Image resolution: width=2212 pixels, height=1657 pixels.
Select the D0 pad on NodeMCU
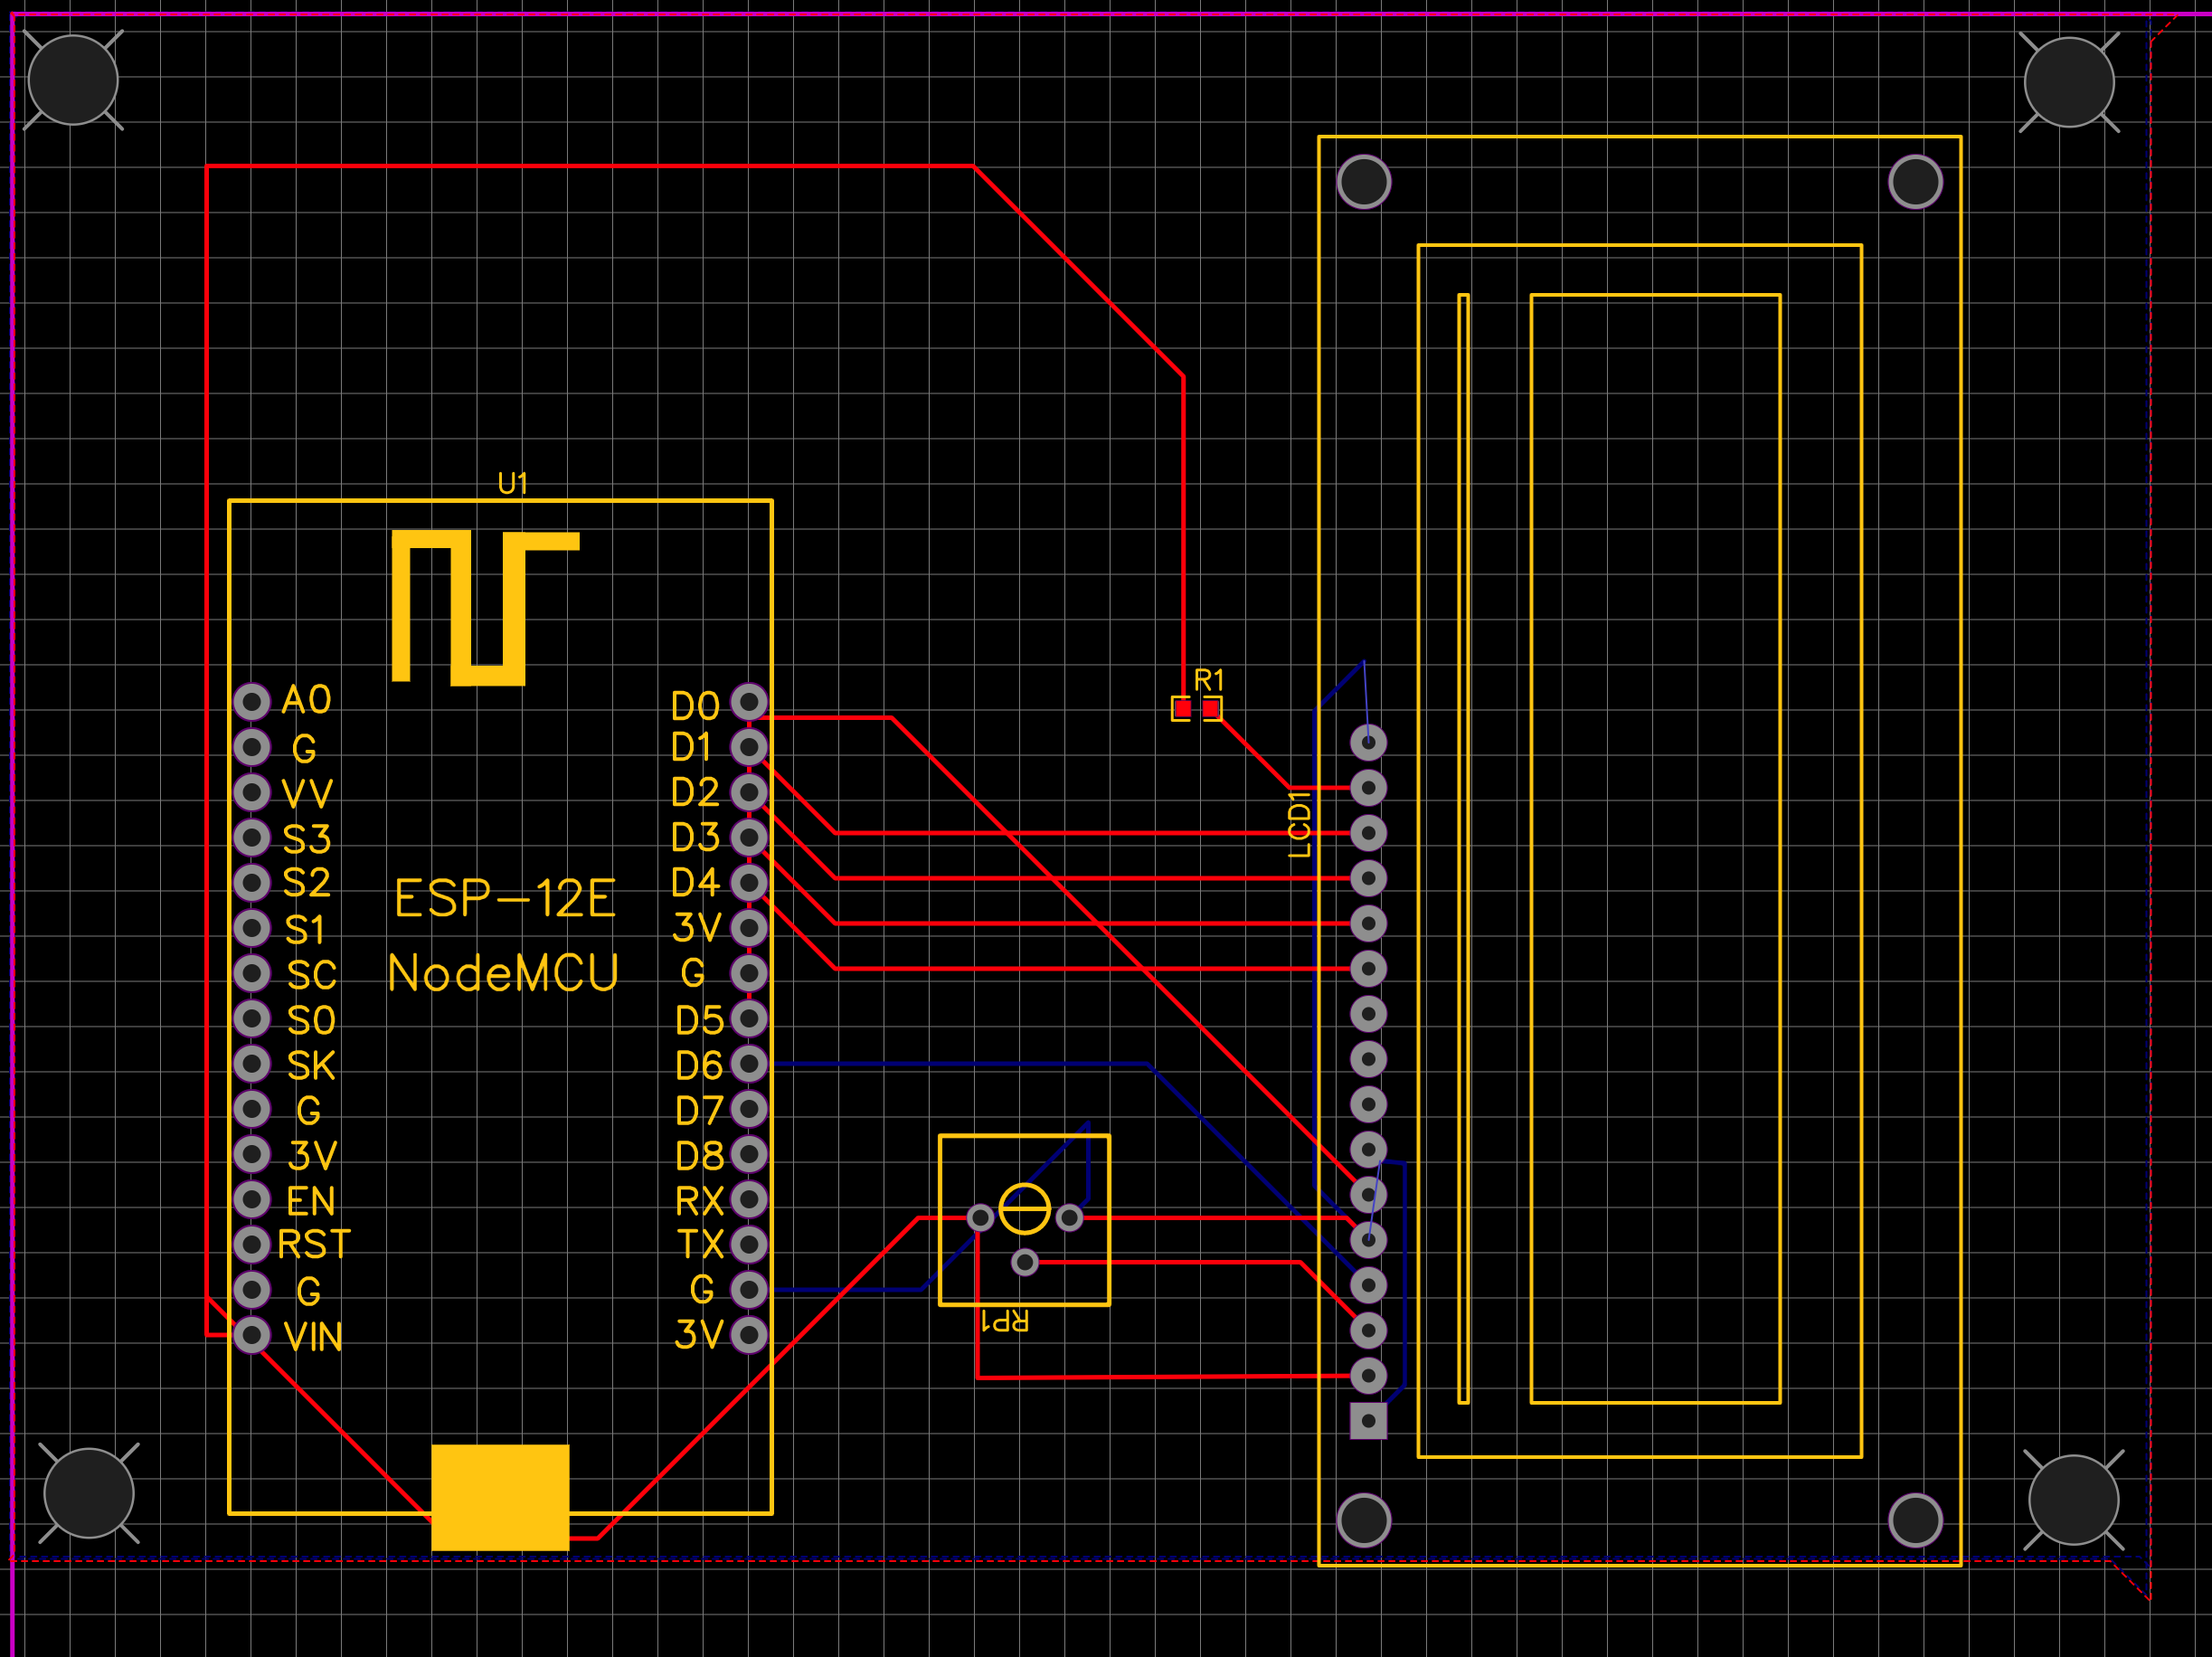pyautogui.click(x=749, y=702)
